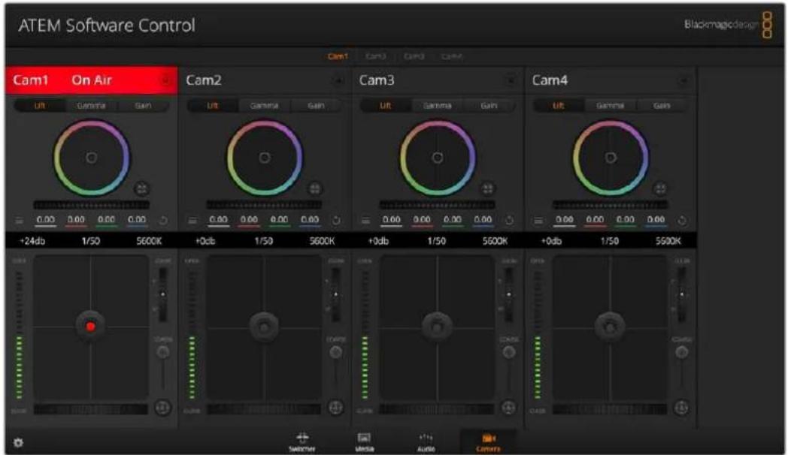
Task: Click Cam4 blue channel 0.00 value
Action: coord(656,220)
